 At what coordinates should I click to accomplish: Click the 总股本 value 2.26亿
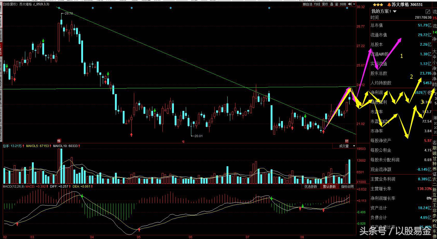click(x=426, y=44)
